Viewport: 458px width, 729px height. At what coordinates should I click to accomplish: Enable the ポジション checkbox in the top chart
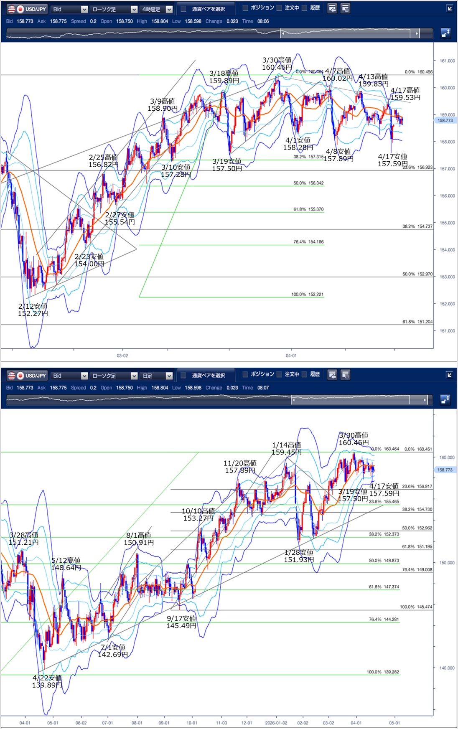[x=245, y=8]
